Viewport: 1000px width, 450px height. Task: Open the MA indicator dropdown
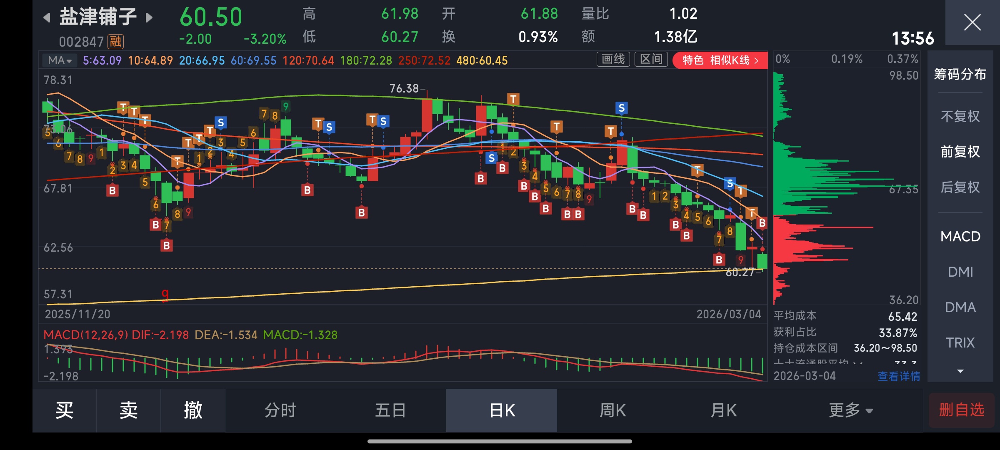pos(60,60)
